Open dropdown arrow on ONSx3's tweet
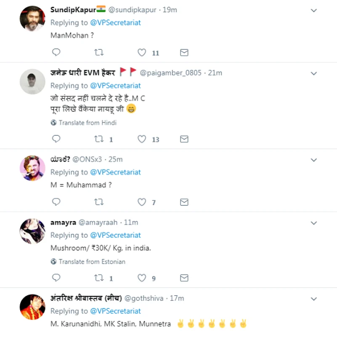Screen dimensions: 337x337 tap(313, 160)
